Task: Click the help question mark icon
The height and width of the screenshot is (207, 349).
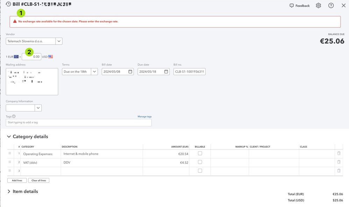Action: pyautogui.click(x=331, y=6)
